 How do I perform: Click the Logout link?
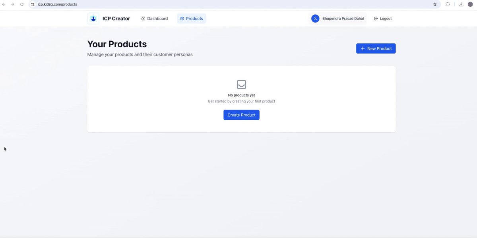(383, 19)
